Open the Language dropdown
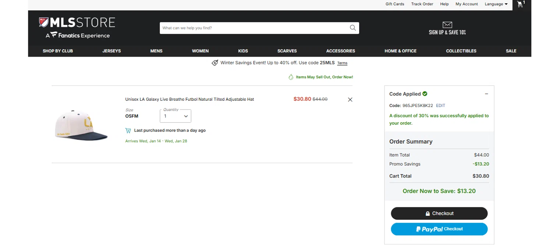 pyautogui.click(x=496, y=4)
